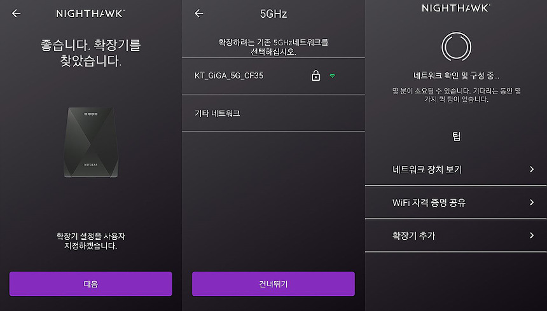The image size is (547, 311).
Task: Choose 기타 네트워크 option
Action: [273, 113]
